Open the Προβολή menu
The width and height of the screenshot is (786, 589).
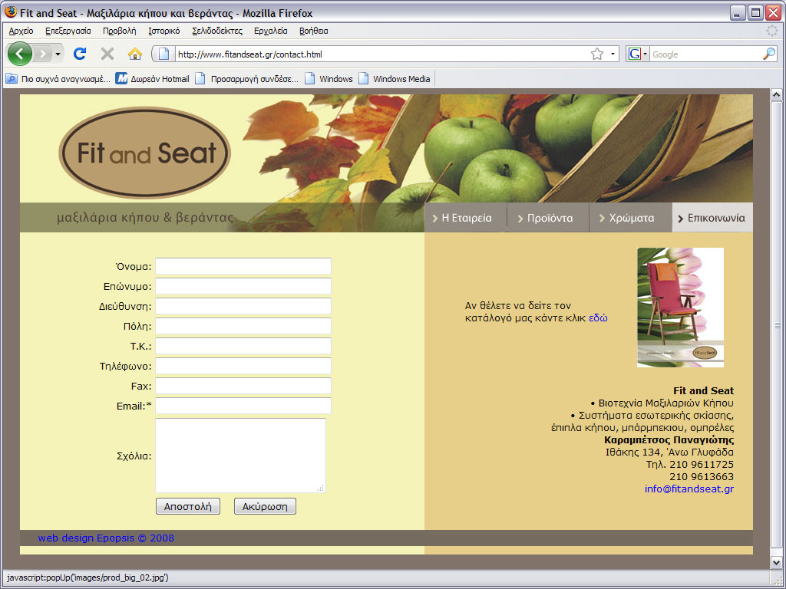click(119, 31)
